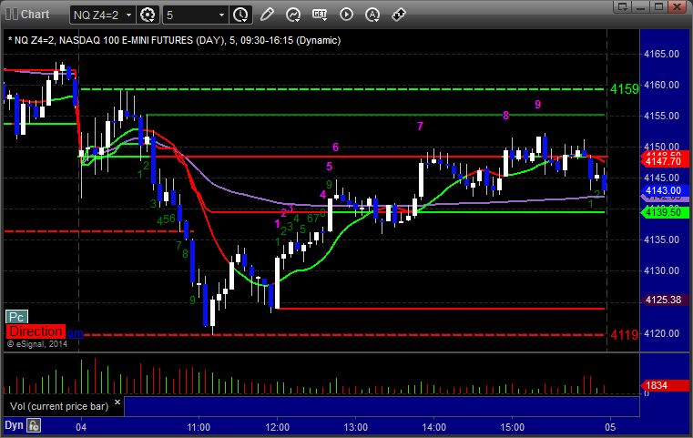Click the 05 date label on time axis

click(x=610, y=427)
